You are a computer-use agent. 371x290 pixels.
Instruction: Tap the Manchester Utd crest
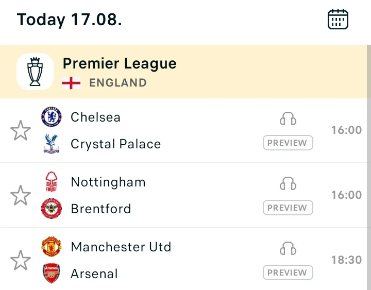(52, 247)
